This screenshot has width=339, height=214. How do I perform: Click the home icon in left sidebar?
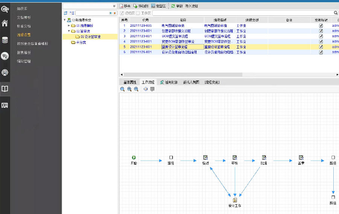(5, 23)
